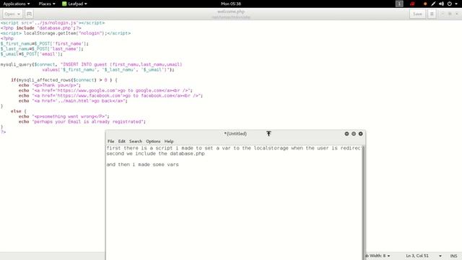Click the 'else {' code line
Image resolution: width=462 pixels, height=260 pixels.
pyautogui.click(x=18, y=111)
